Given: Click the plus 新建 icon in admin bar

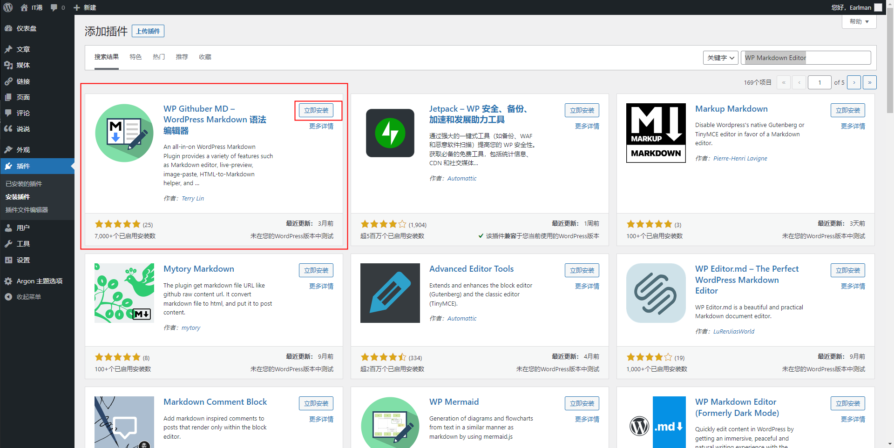Looking at the screenshot, I should pos(77,7).
